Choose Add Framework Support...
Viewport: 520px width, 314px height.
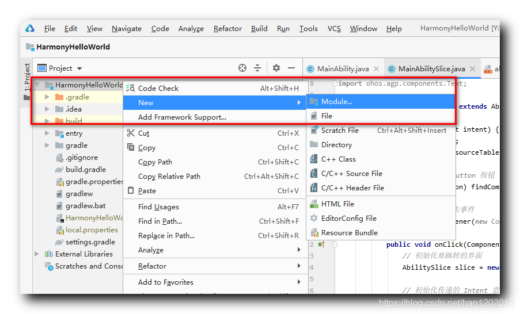215,117
